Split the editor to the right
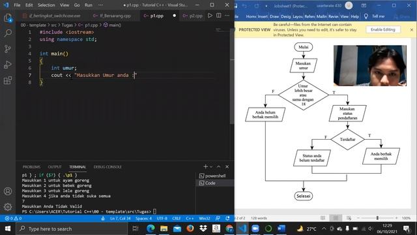Viewport: 417px width, 235px height. tap(219, 16)
